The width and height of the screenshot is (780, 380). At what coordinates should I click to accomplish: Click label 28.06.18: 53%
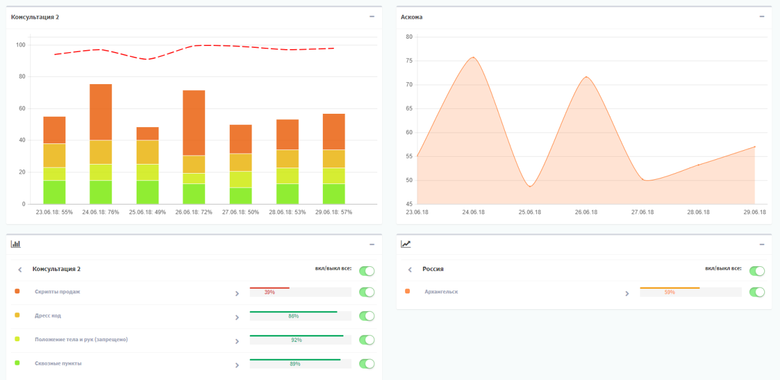point(287,212)
